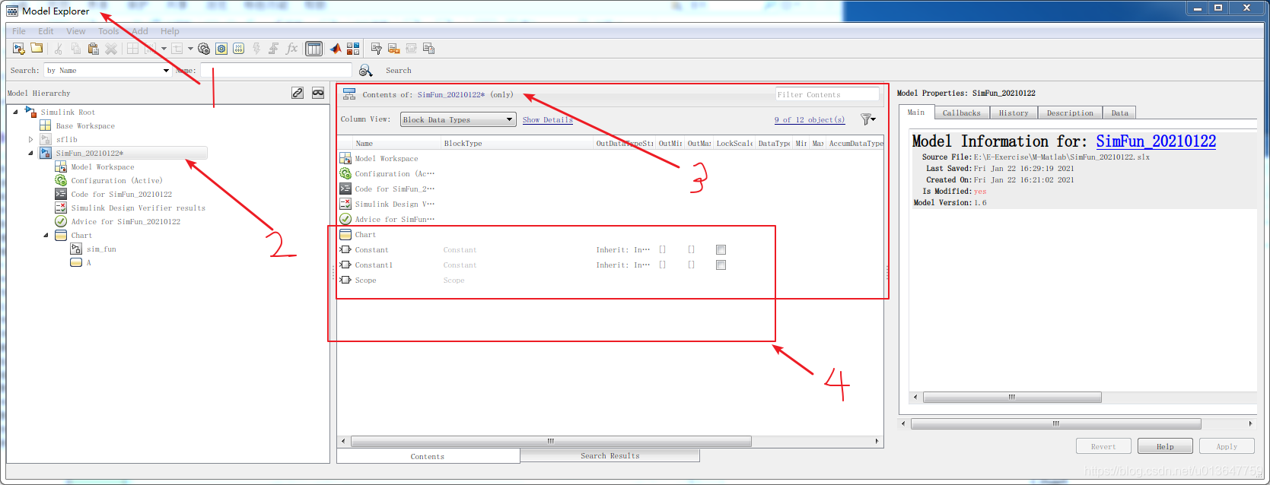Screen dimensions: 1270x485
Task: Select Configuration (Active) tree item
Action: coord(116,181)
